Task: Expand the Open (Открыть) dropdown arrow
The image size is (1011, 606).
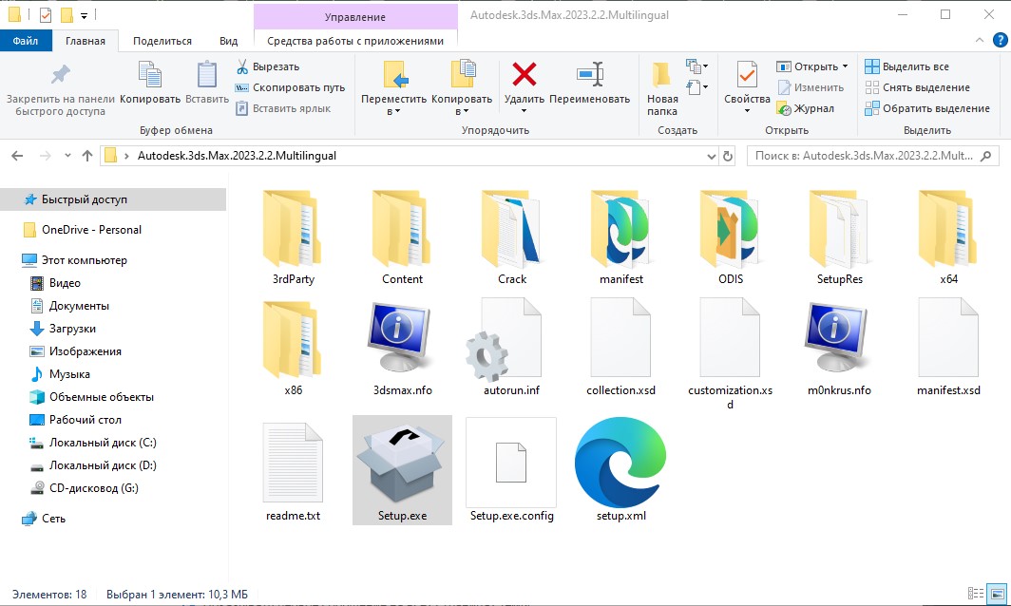Action: pyautogui.click(x=846, y=66)
